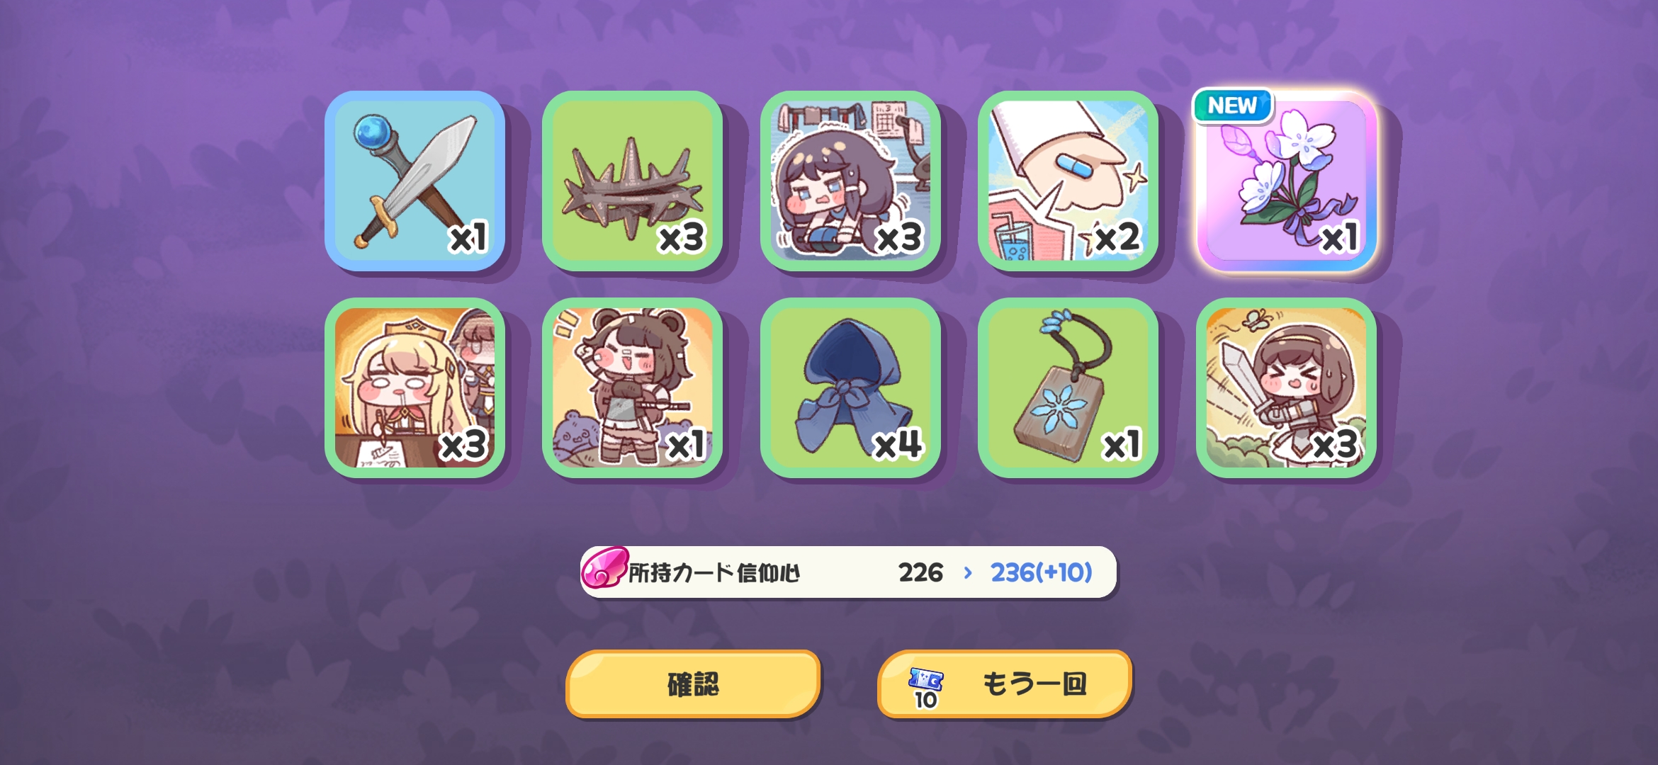Select the blue hooded cloak card
Viewport: 1658px width, 765px height.
[x=850, y=387]
